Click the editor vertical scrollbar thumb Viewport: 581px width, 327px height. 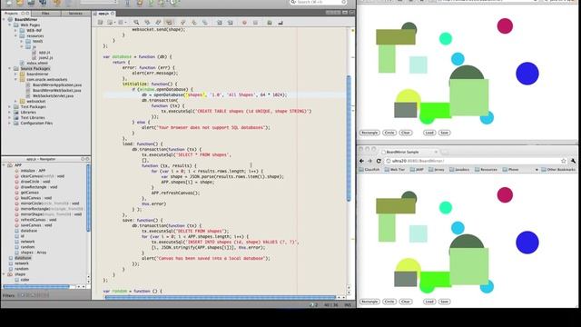tap(349, 138)
